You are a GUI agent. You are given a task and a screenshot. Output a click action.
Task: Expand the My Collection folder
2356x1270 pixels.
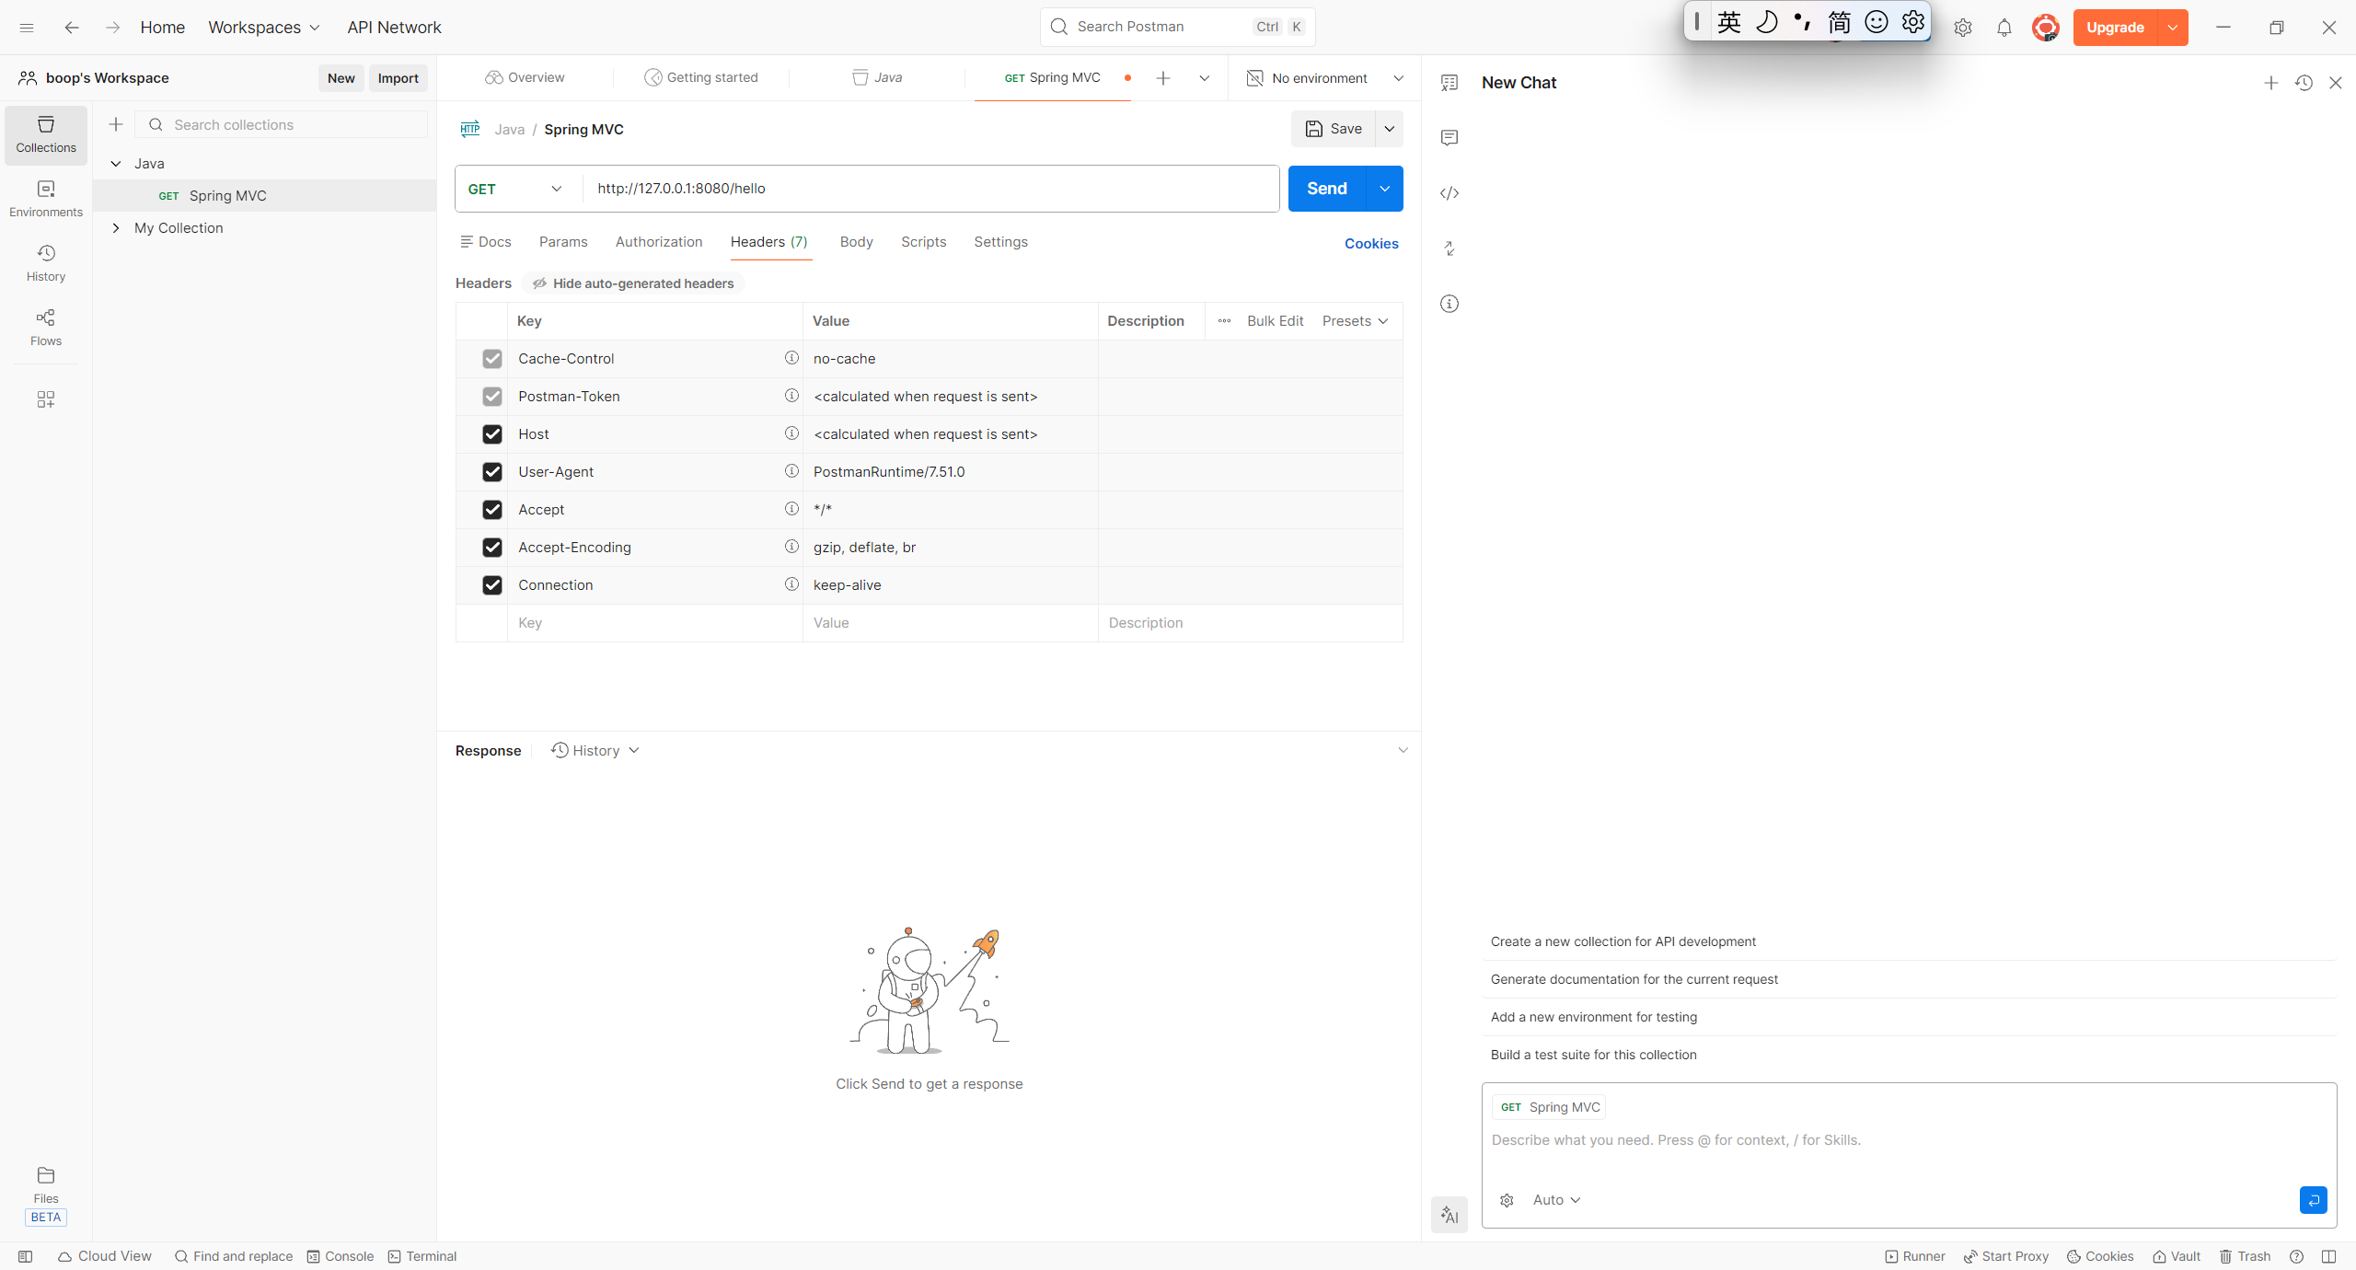pyautogui.click(x=116, y=228)
